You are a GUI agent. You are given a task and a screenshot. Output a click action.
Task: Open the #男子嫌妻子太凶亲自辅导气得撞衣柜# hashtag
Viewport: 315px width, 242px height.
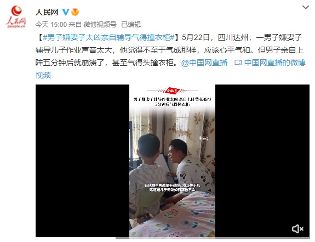coord(108,37)
